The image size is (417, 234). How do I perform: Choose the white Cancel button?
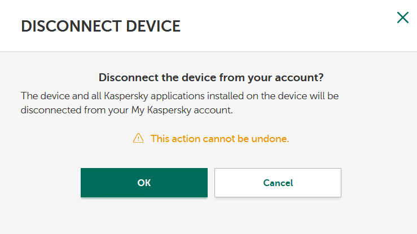click(x=278, y=183)
